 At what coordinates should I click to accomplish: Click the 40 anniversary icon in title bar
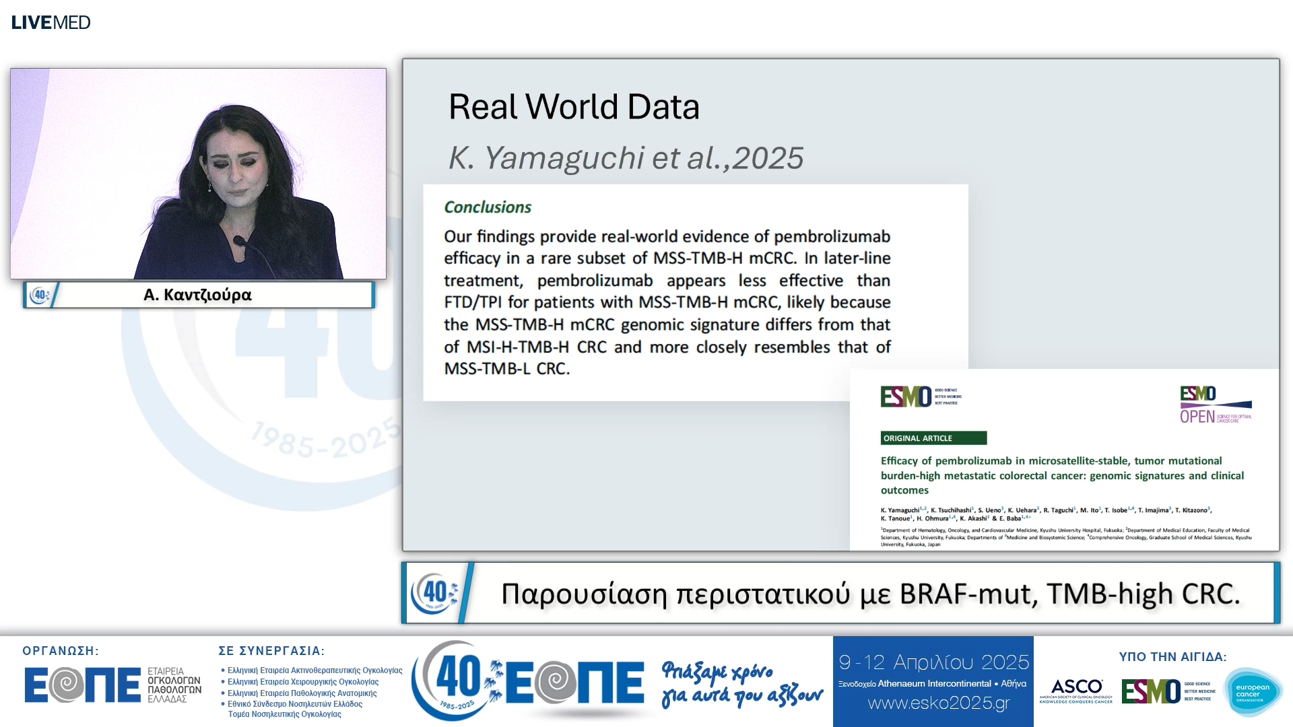436,593
